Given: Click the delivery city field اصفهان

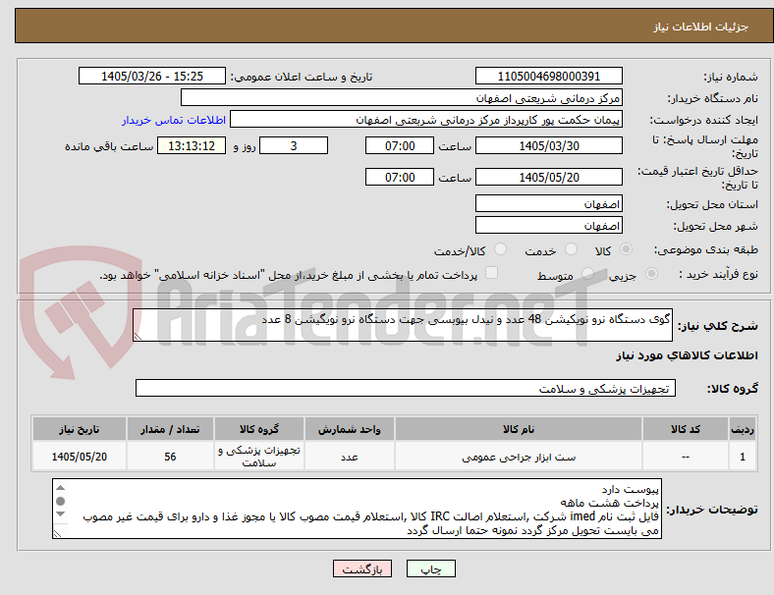Looking at the screenshot, I should click(x=548, y=226).
